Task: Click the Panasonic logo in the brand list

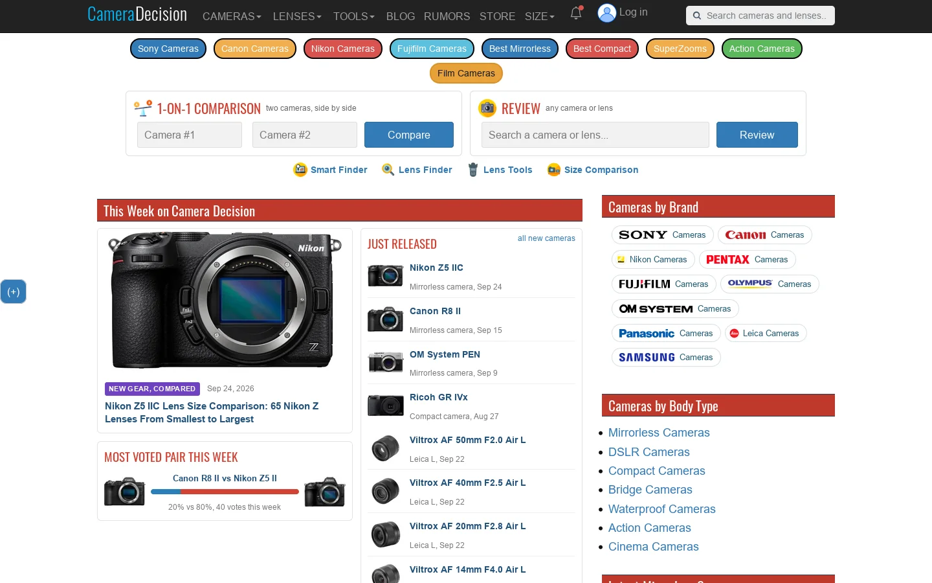Action: click(647, 334)
